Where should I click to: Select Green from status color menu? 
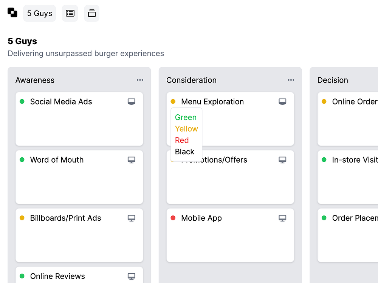coord(186,117)
